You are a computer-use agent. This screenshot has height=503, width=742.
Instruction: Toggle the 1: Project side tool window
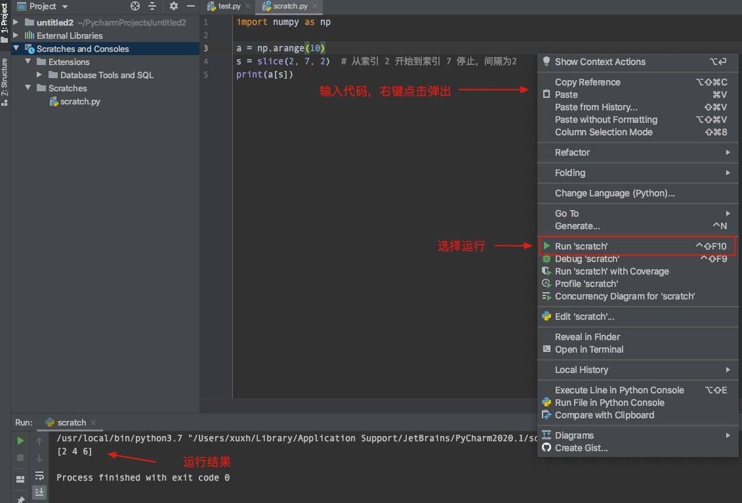coord(4,22)
